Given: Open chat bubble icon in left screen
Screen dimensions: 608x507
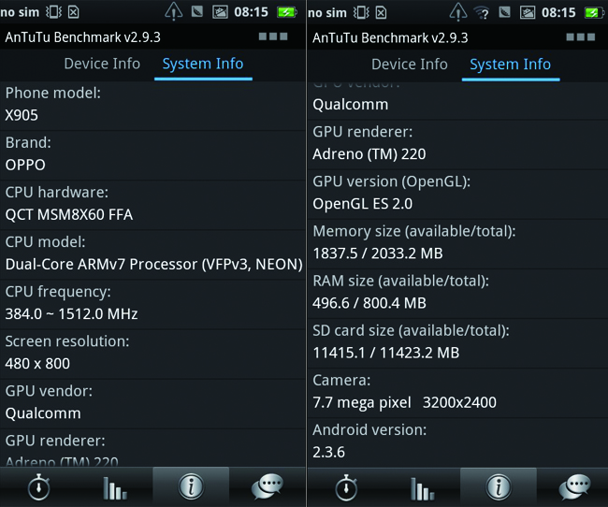Looking at the screenshot, I should point(268,486).
